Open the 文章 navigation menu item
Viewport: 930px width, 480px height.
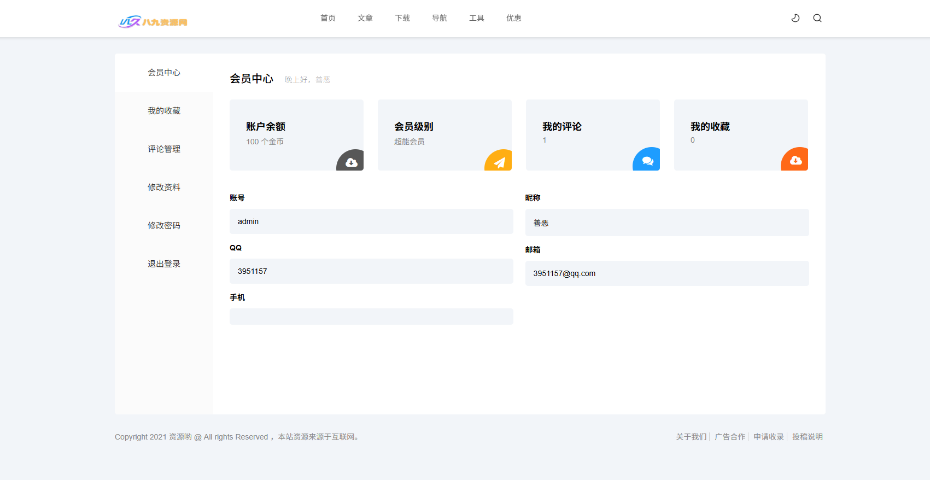tap(365, 18)
